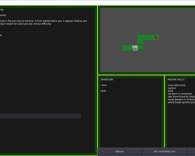Select the knife inventory item
The image size is (195, 156).
pyautogui.click(x=103, y=91)
